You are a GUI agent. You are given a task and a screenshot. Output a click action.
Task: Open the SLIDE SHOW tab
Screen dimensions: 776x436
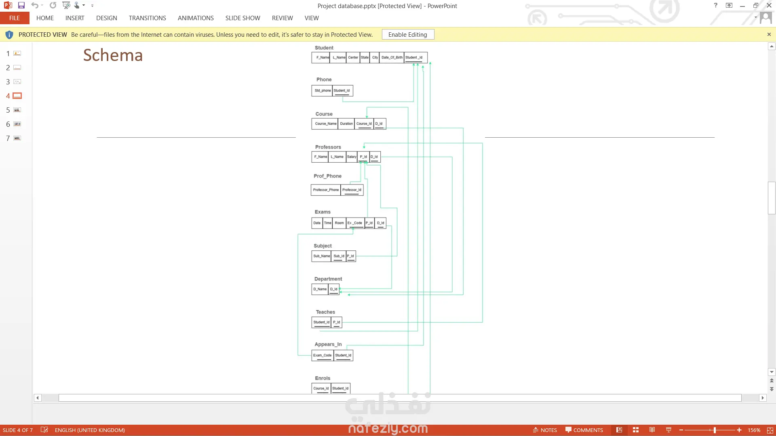point(243,18)
